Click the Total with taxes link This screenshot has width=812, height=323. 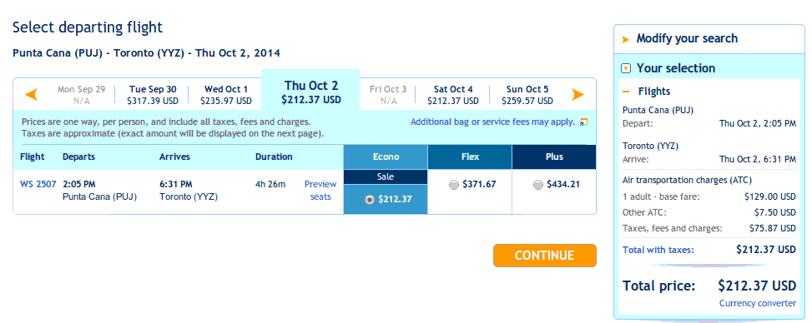pyautogui.click(x=658, y=250)
